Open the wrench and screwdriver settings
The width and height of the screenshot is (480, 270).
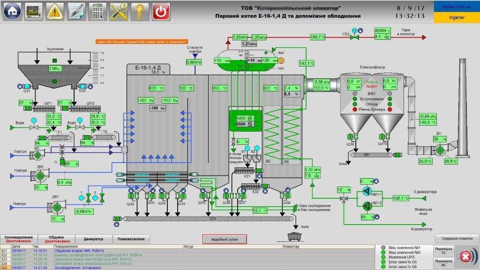pyautogui.click(x=119, y=11)
